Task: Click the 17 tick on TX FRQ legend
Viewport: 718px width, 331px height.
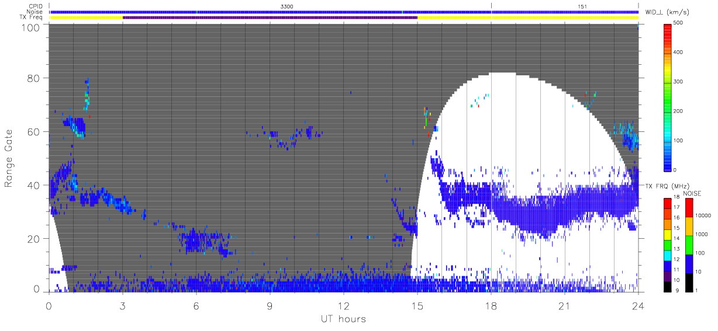Action: (676, 207)
